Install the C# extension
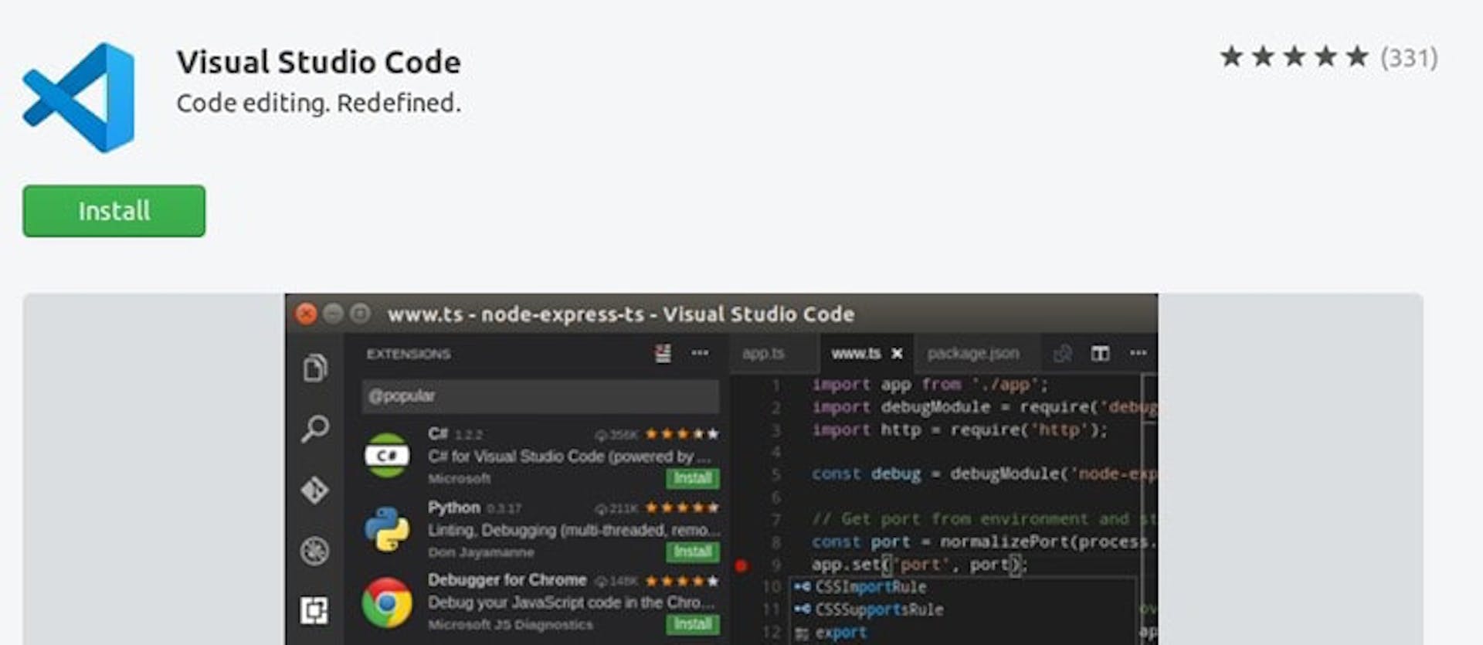Viewport: 1483px width, 645px height. [x=693, y=478]
